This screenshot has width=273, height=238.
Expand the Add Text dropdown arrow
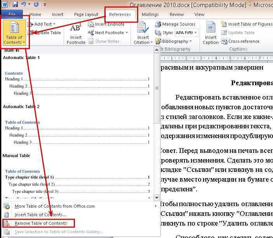point(54,24)
